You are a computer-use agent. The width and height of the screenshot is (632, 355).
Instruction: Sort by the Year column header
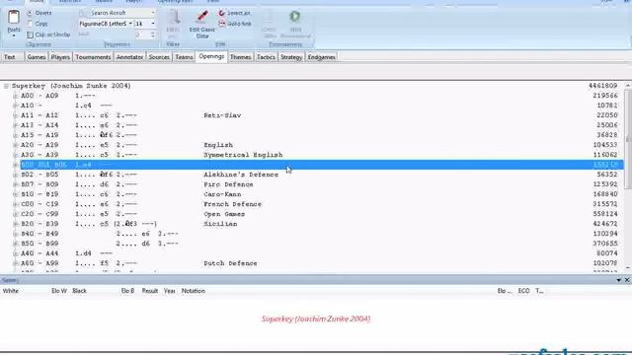pos(169,291)
